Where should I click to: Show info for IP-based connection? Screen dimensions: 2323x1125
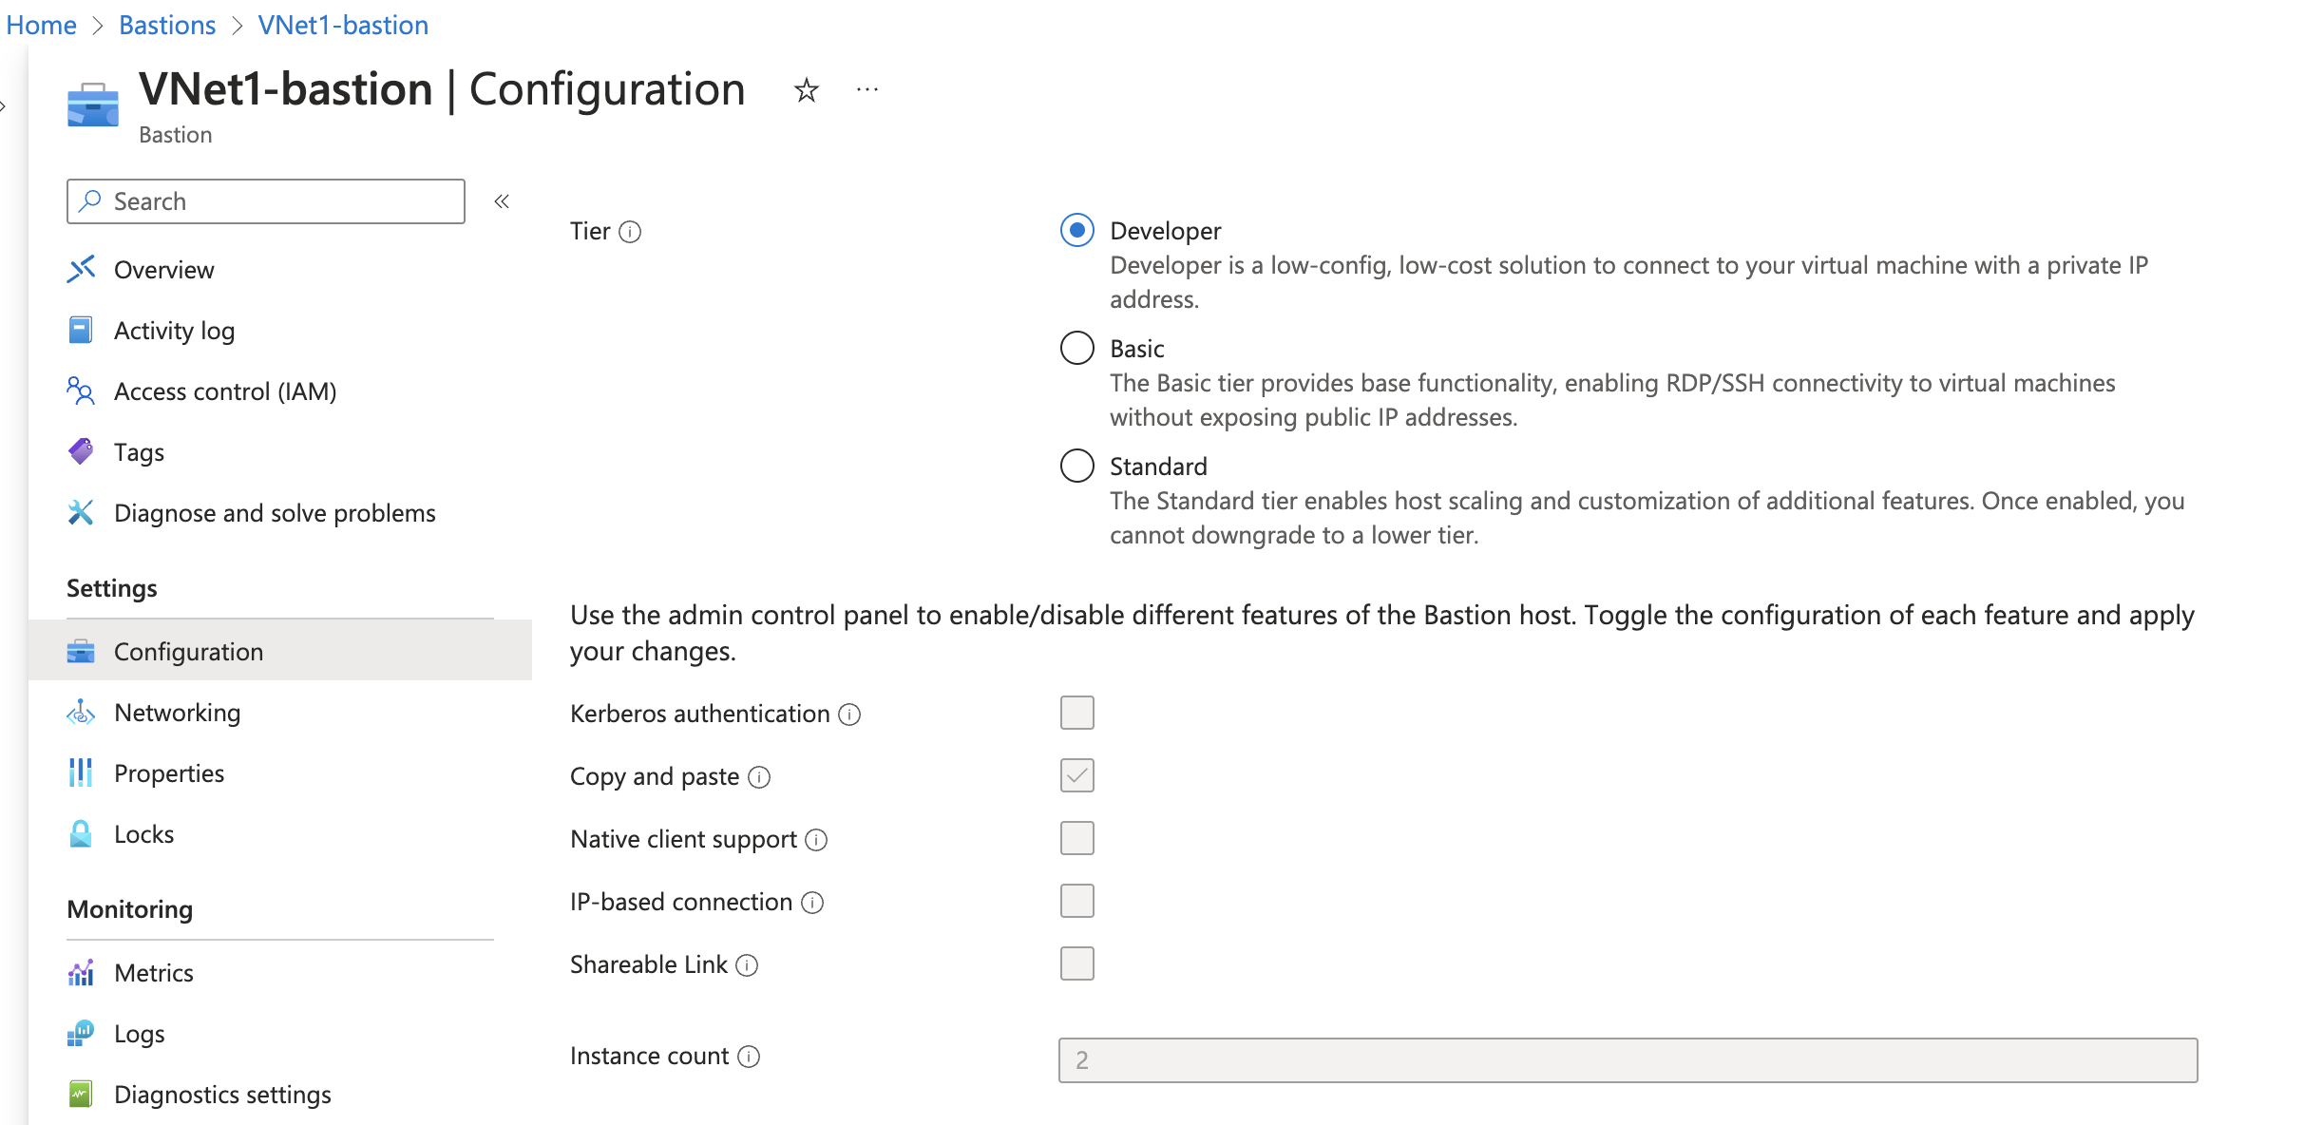click(812, 903)
